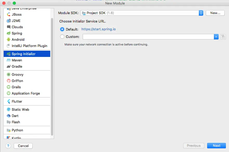The image size is (229, 152).
Task: Click the Flash folder icon
Action: (x=9, y=122)
